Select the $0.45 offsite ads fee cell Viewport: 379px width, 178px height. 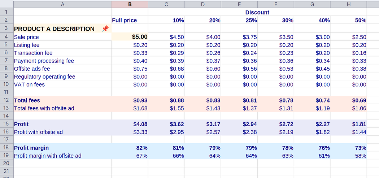point(312,69)
